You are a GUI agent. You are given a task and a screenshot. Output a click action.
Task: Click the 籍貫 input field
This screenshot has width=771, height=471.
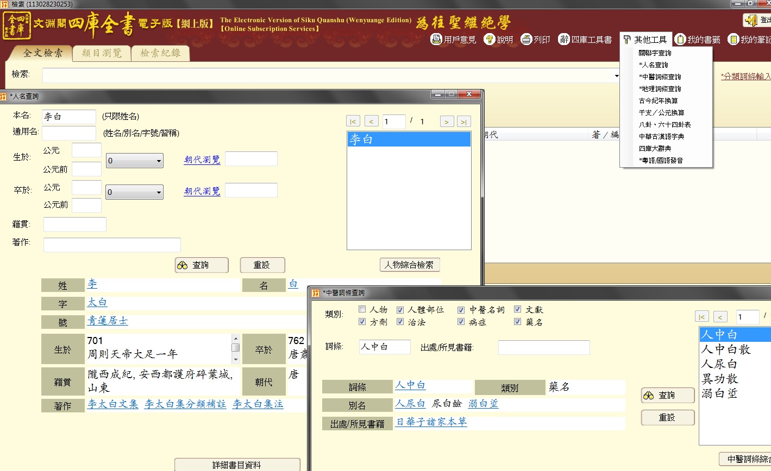click(74, 224)
